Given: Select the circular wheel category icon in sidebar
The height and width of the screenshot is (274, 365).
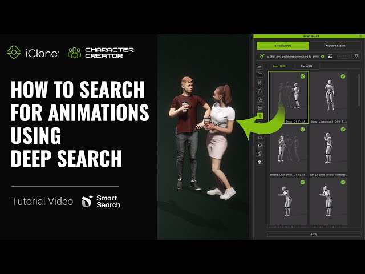Looking at the screenshot, I should pyautogui.click(x=260, y=162).
